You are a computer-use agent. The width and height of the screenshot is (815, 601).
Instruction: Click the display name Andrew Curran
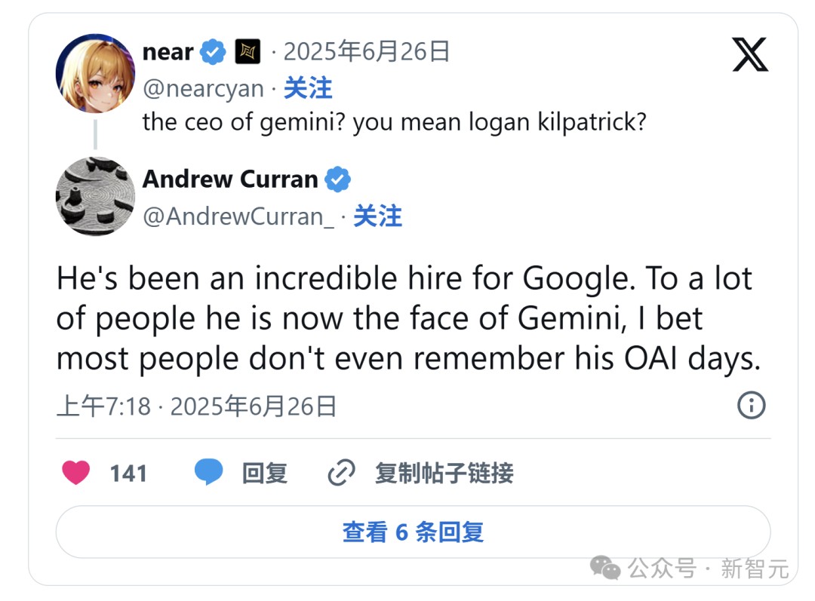230,179
